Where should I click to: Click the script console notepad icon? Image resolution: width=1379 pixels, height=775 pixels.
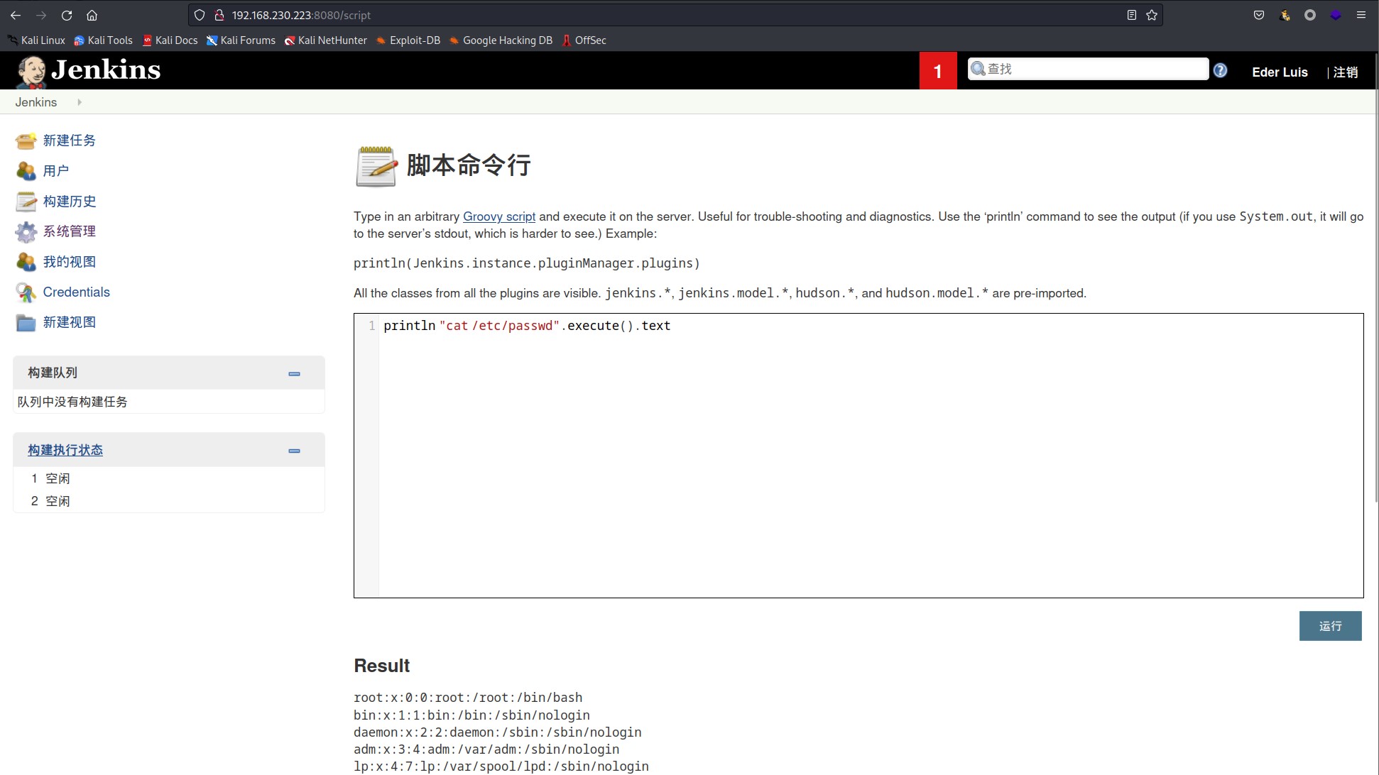376,166
